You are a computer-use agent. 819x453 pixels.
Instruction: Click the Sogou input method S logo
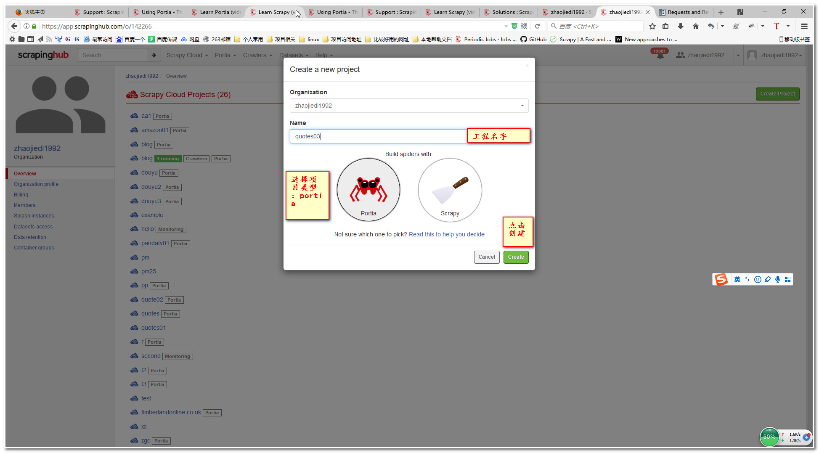pyautogui.click(x=721, y=279)
